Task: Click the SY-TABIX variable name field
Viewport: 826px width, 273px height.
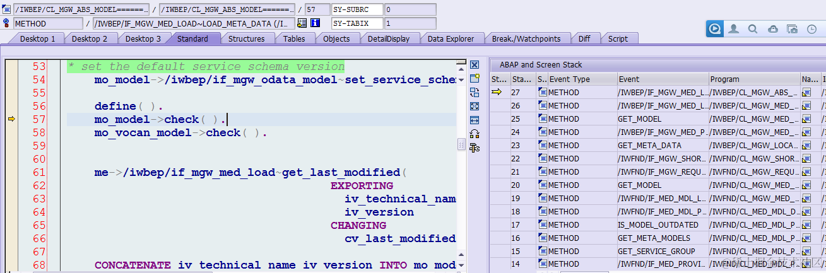Action: [357, 23]
